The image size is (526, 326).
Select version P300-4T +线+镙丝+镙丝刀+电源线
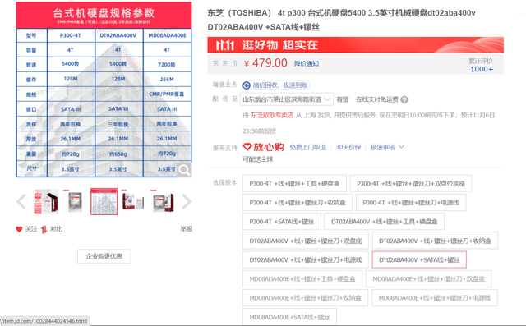[x=411, y=203]
